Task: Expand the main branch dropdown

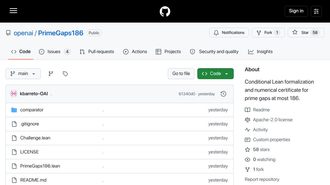Action: coord(23,74)
